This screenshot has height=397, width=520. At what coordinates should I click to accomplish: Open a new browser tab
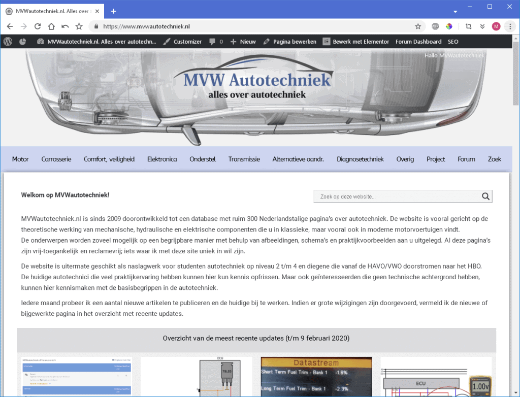click(x=113, y=11)
